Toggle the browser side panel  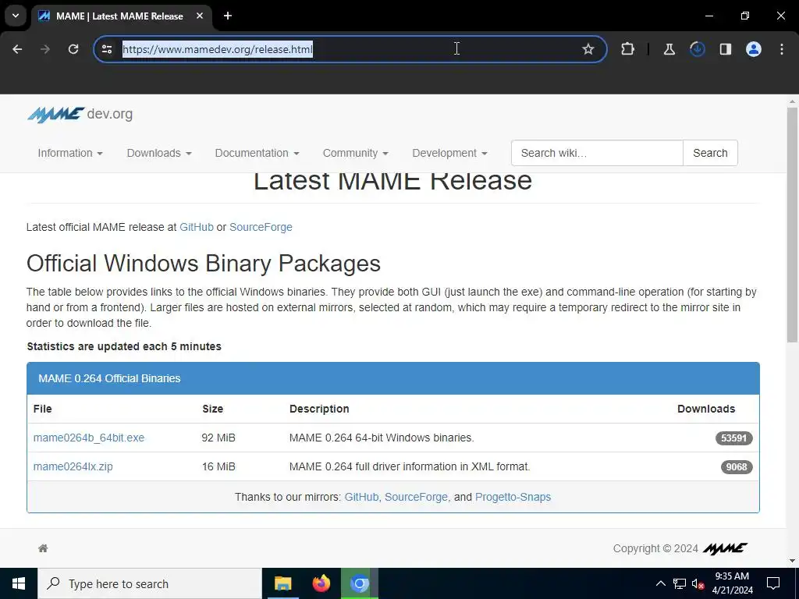pyautogui.click(x=725, y=49)
